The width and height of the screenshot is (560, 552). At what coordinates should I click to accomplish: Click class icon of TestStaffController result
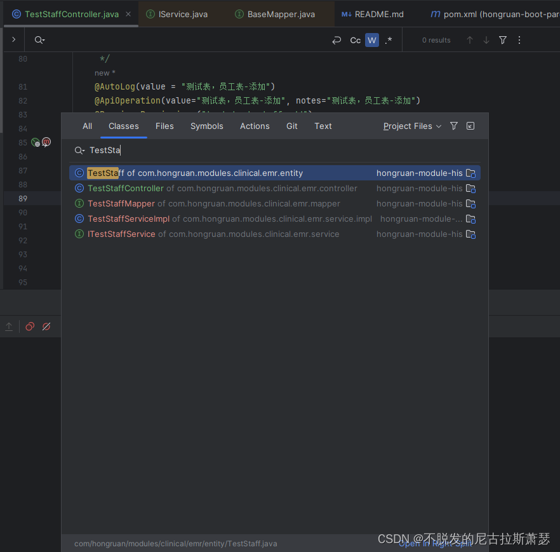click(x=79, y=188)
